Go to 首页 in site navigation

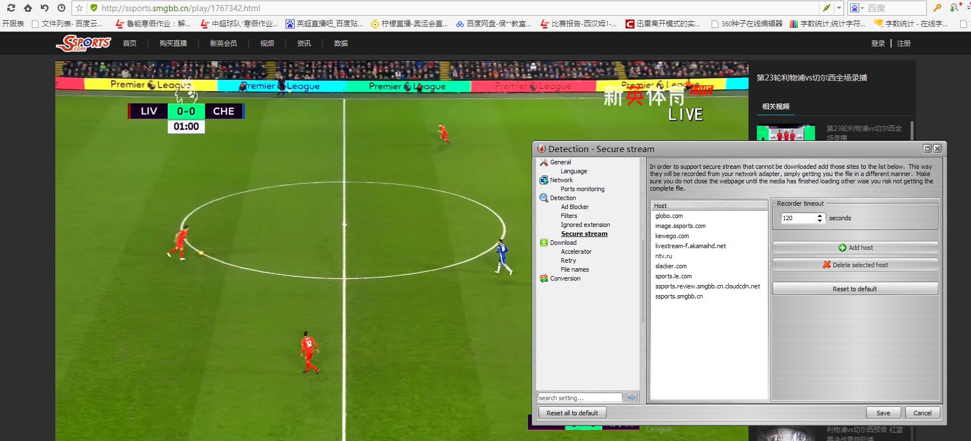130,43
